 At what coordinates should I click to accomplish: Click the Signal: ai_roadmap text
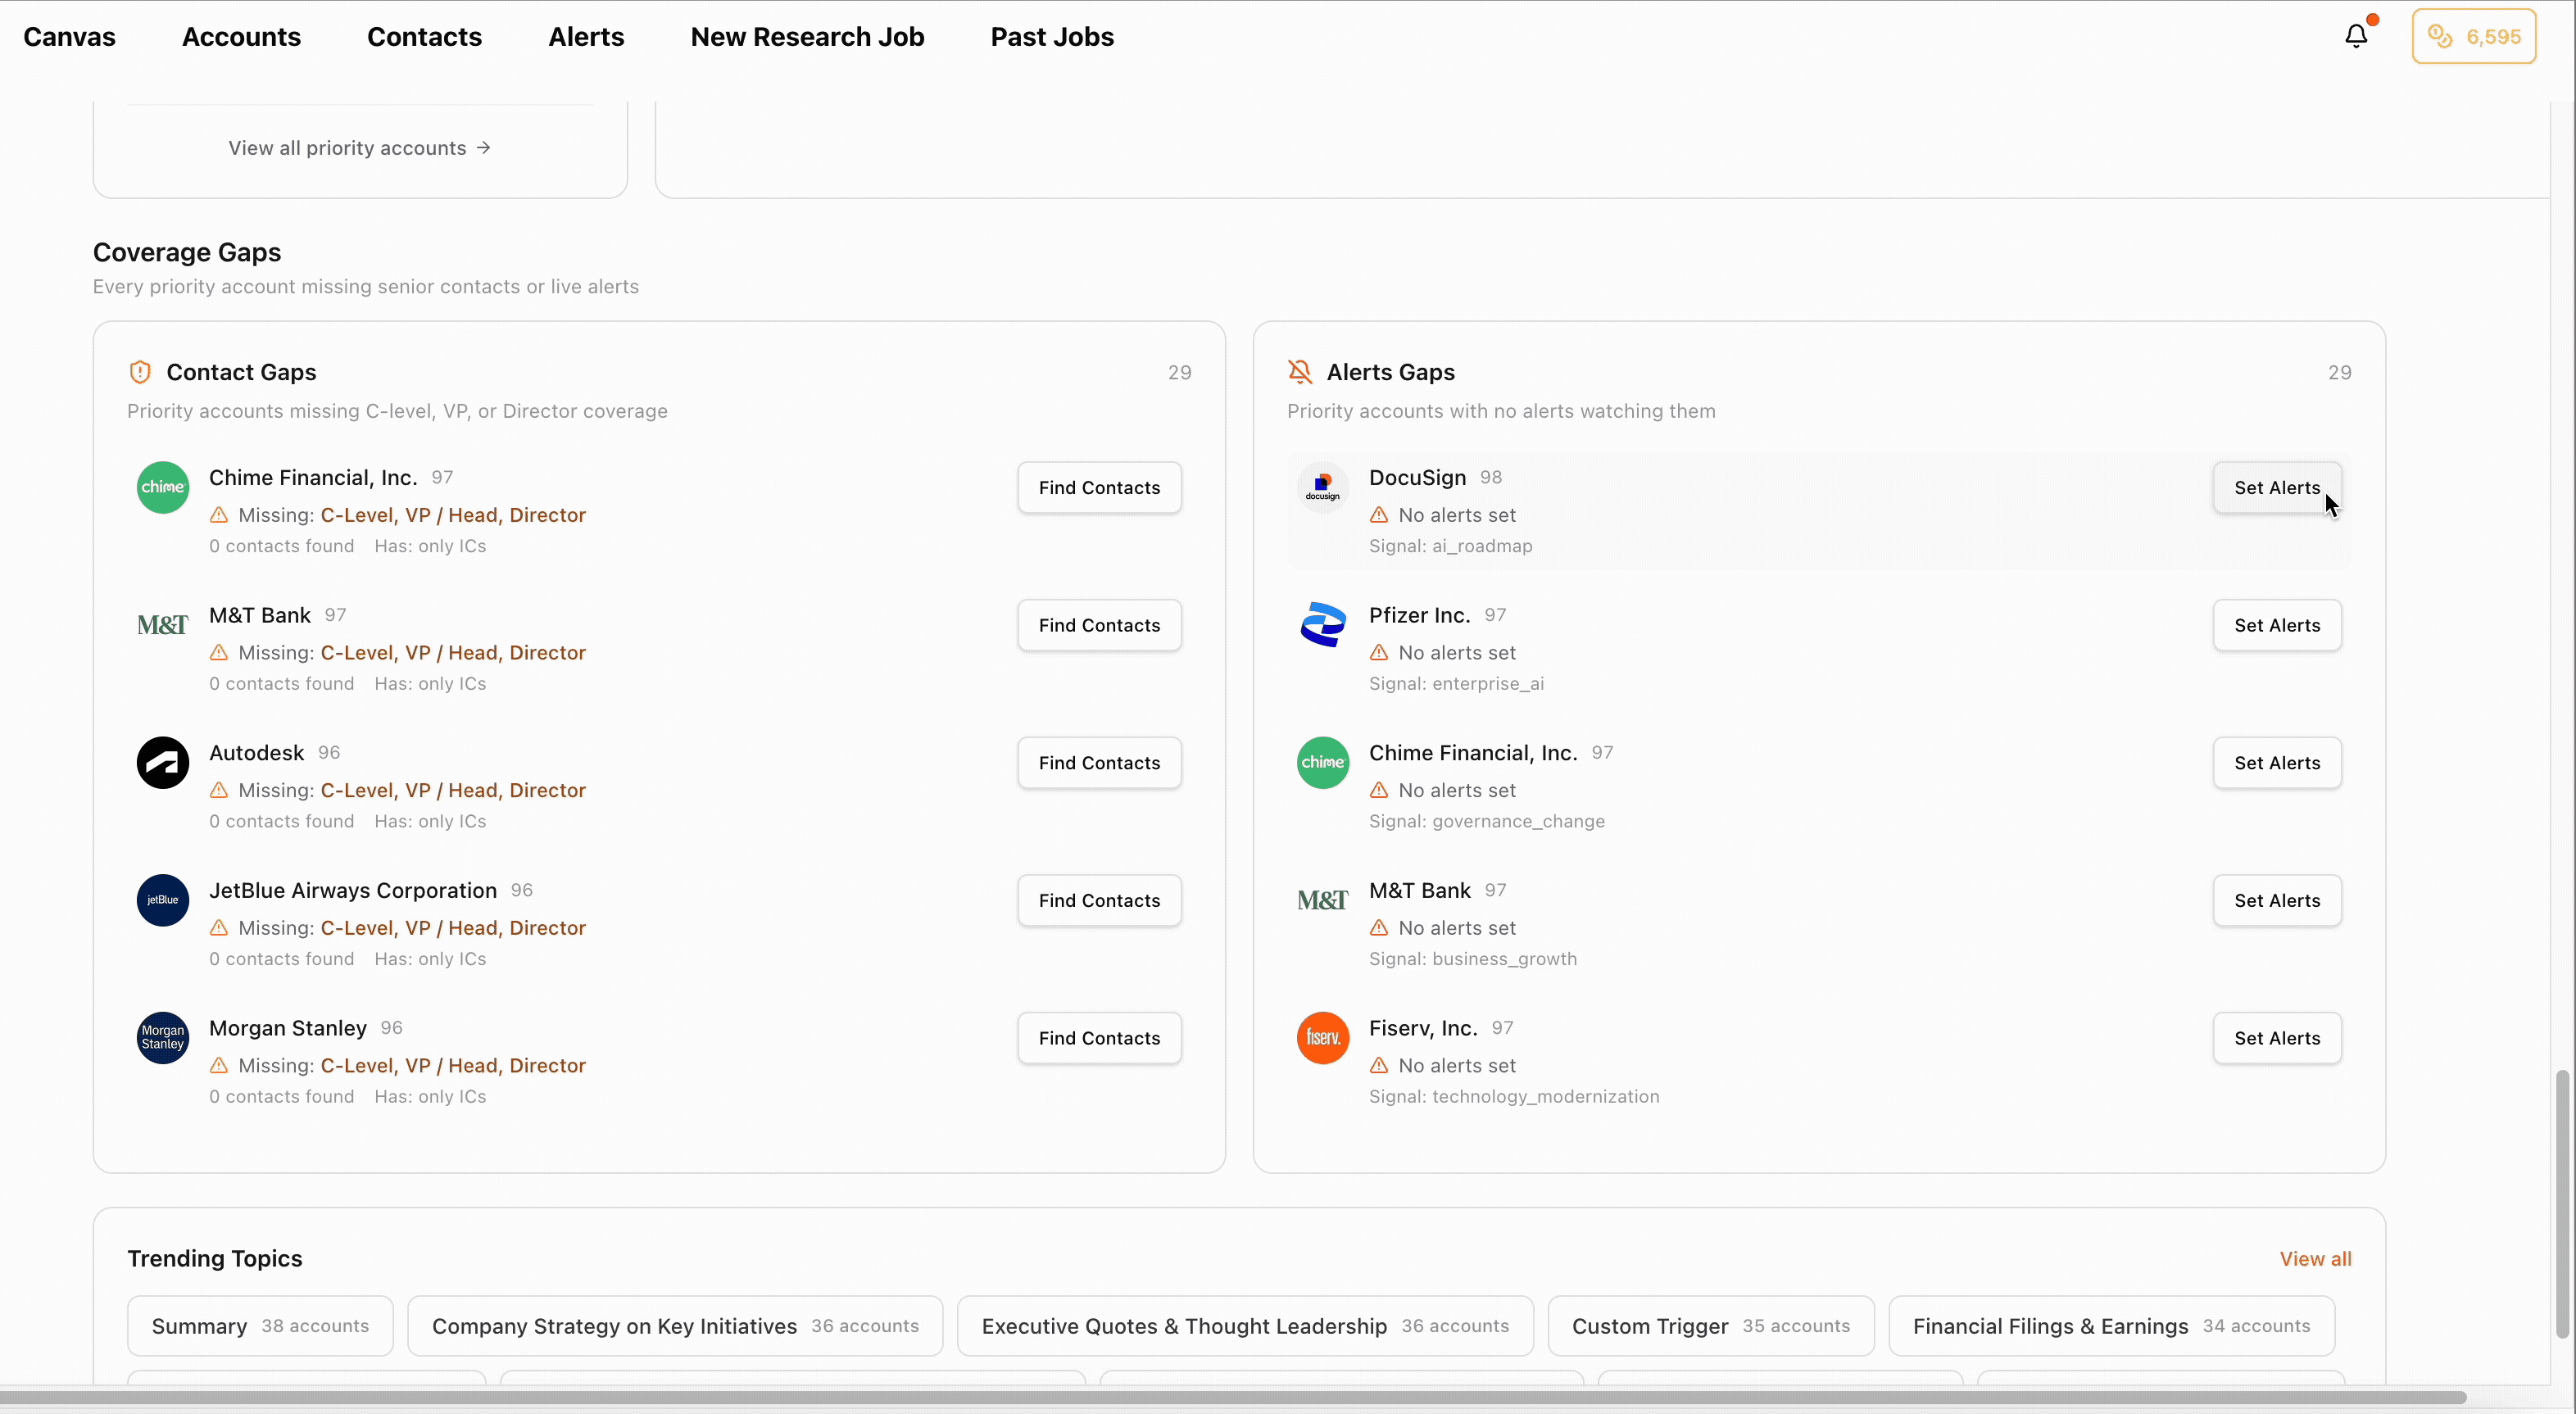1450,546
